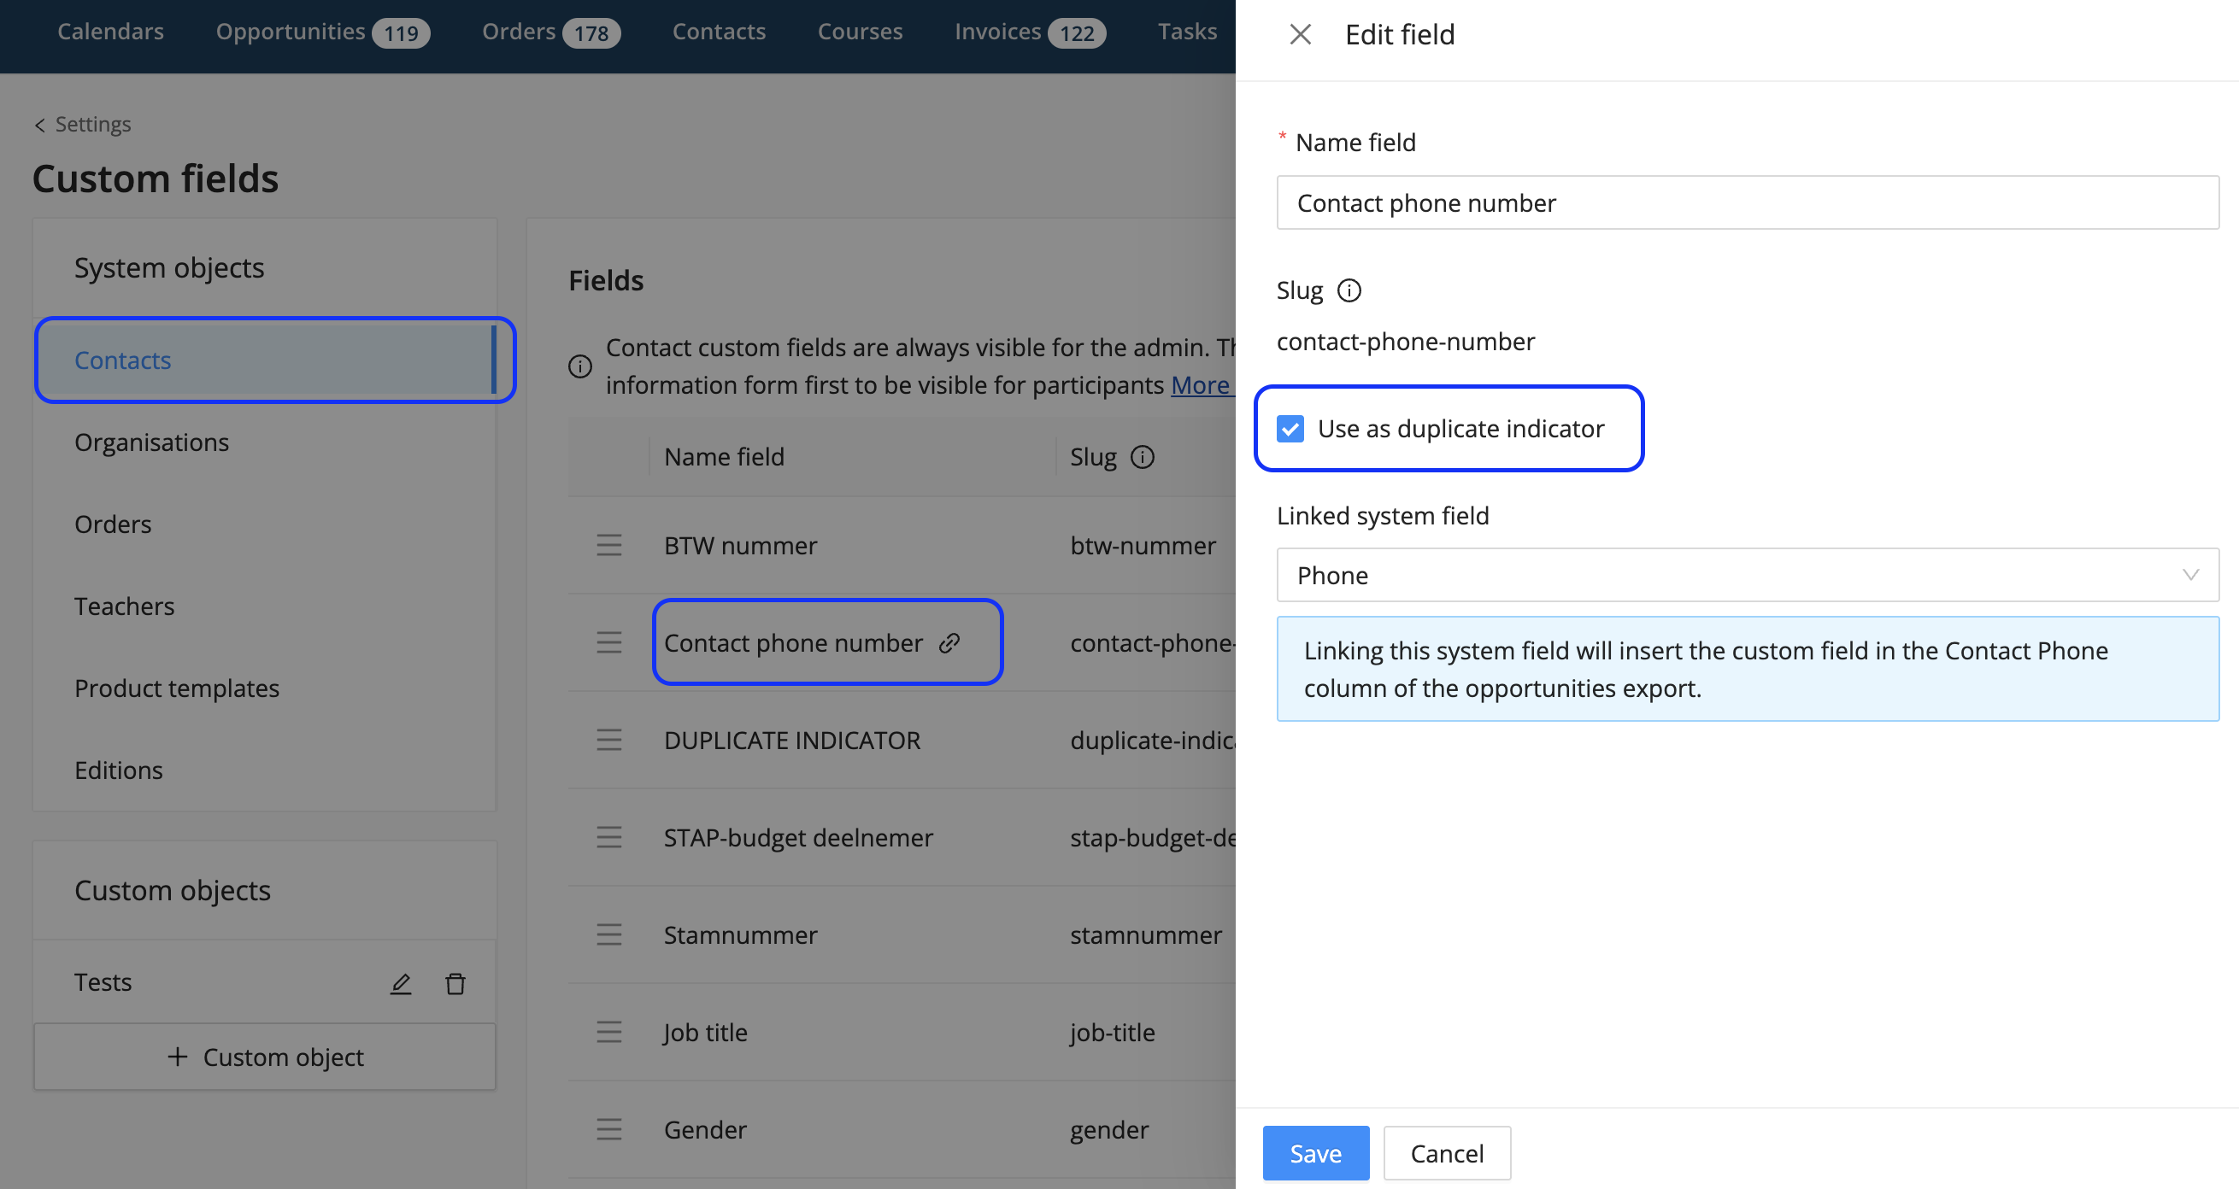Click the info icon beside Contact custom fields notice
Image resolution: width=2239 pixels, height=1189 pixels.
point(579,366)
